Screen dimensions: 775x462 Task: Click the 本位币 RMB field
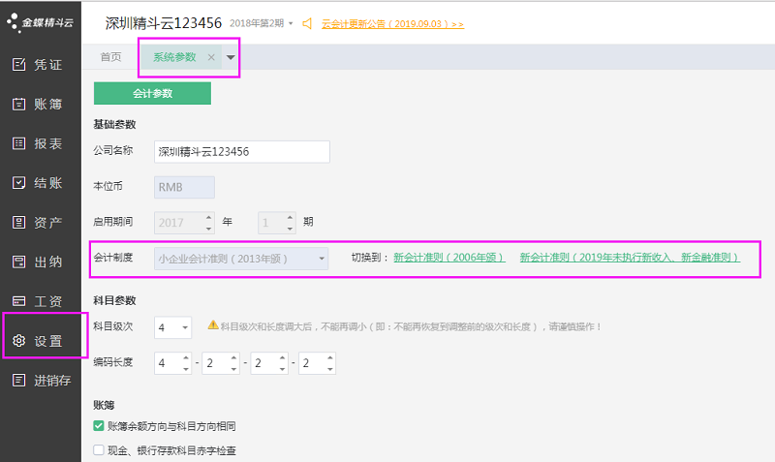pos(184,187)
